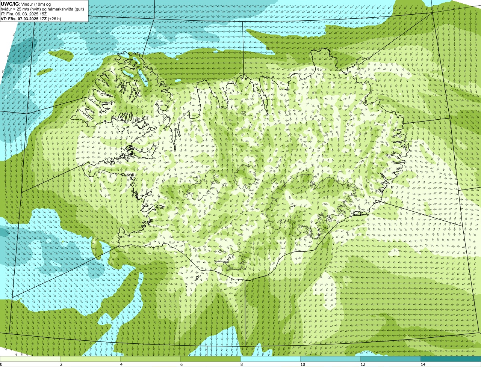Pick the green 4–6 m/s legend swatch

150,359
